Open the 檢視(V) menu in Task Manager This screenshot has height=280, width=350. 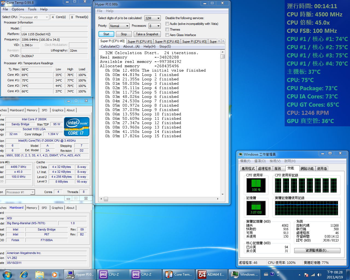point(275,161)
